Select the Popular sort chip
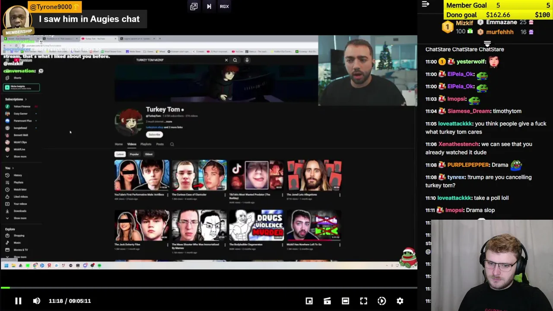Screen dimensions: 553x311 click(134, 154)
